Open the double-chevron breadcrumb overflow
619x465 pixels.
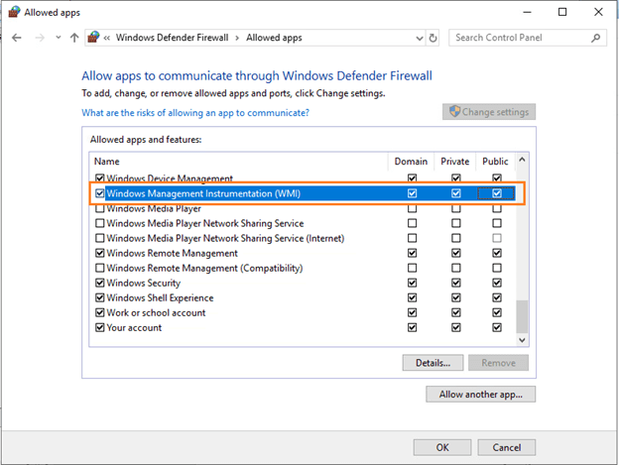coord(107,38)
